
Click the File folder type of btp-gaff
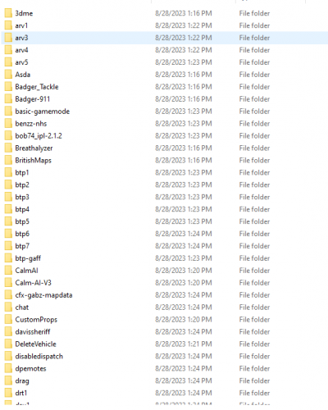click(x=254, y=258)
